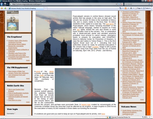Click the red-lit Popocatepetl volcano photo

pyautogui.click(x=85, y=85)
